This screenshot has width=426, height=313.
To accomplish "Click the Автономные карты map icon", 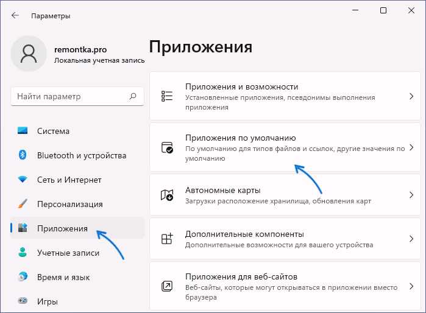I will click(x=167, y=195).
